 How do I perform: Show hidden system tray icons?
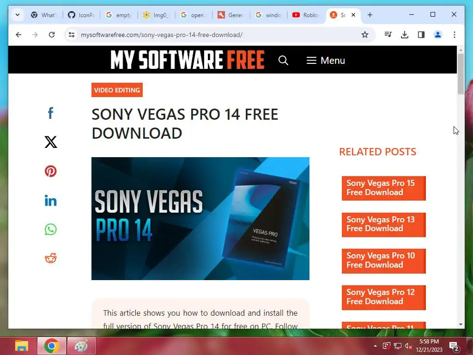click(x=375, y=346)
